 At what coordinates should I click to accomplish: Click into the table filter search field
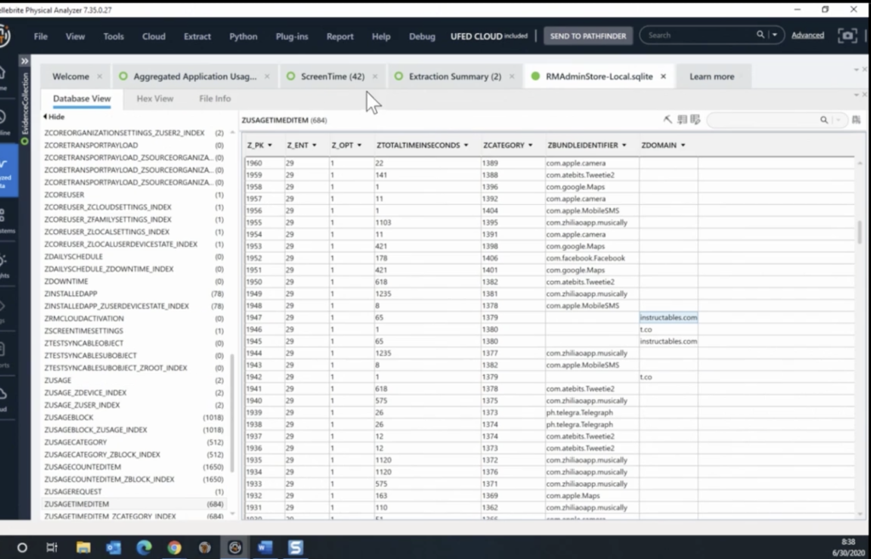coord(764,120)
